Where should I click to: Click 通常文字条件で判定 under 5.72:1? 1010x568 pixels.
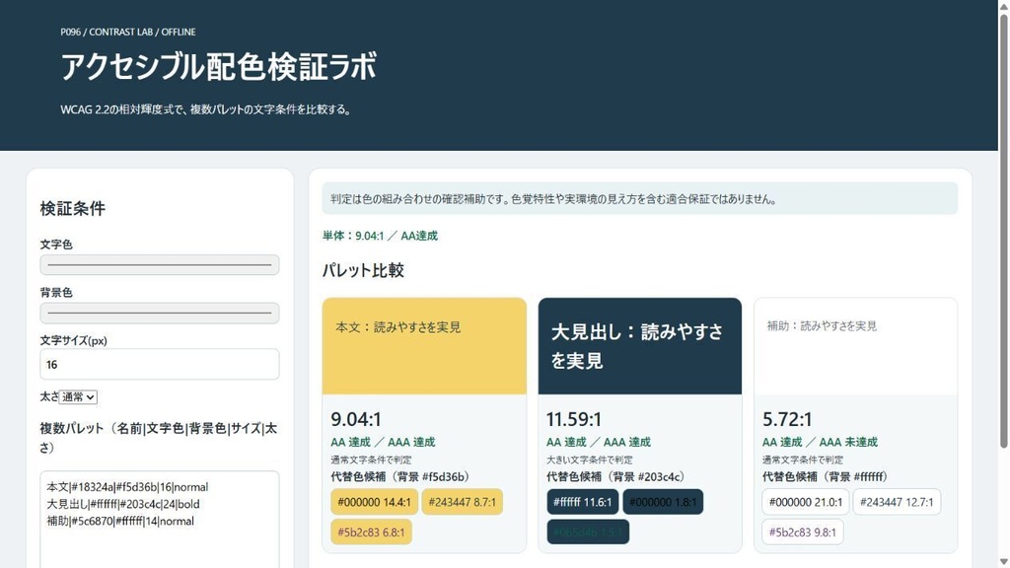click(803, 460)
